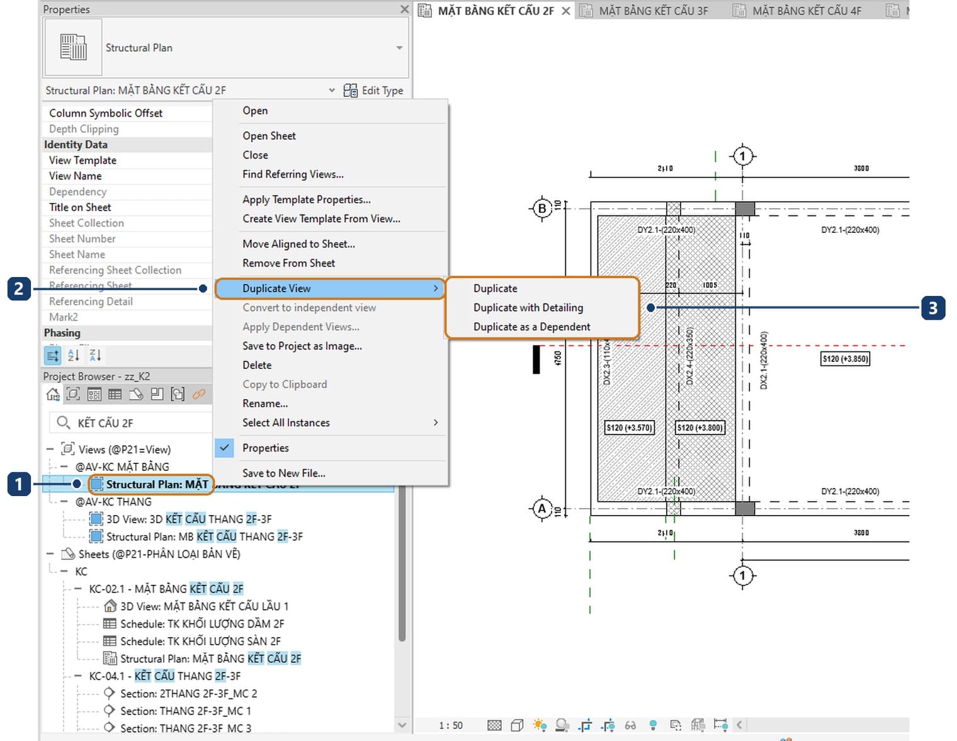Close the MẶT BẰNG KẾT CẤU 2F tab
Image resolution: width=957 pixels, height=741 pixels.
tap(565, 11)
